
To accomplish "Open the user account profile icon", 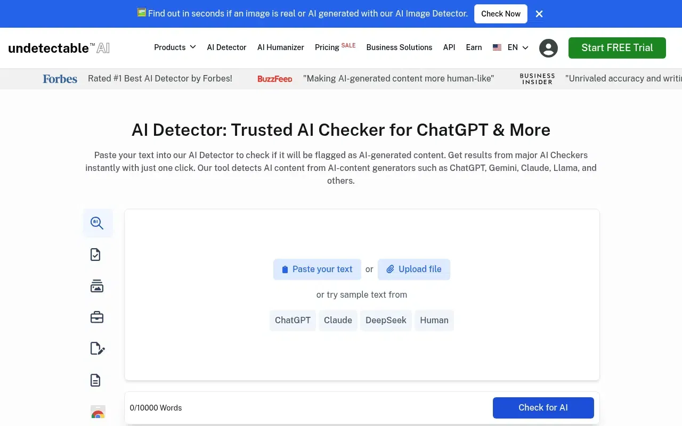I will point(548,48).
